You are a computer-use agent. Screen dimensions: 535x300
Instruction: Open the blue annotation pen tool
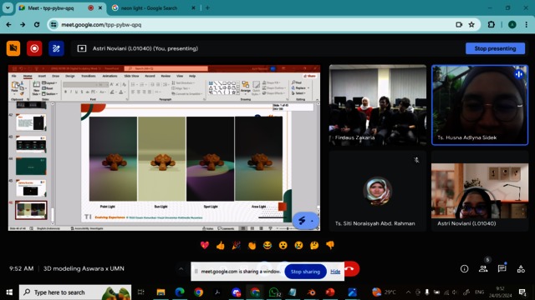coord(56,48)
